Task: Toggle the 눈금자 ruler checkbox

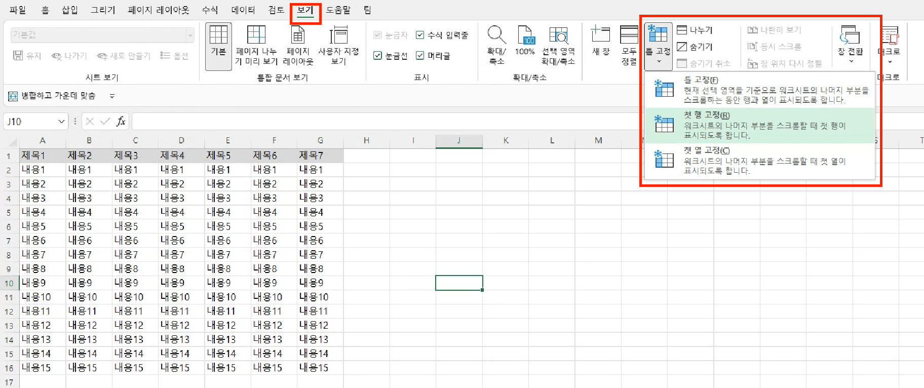Action: click(x=377, y=35)
